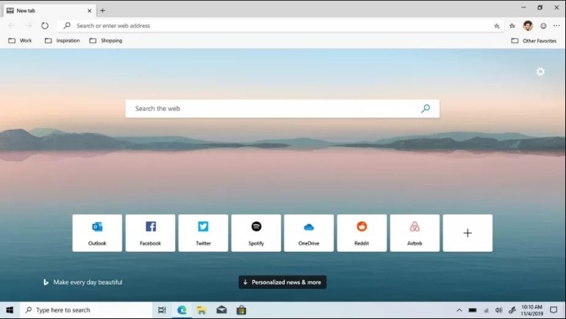Open a new tab with plus button

[x=102, y=10]
